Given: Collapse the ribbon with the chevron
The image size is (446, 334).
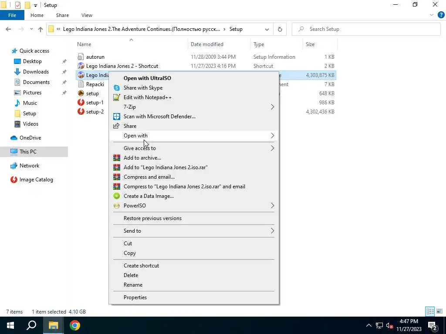Looking at the screenshot, I should (432, 15).
